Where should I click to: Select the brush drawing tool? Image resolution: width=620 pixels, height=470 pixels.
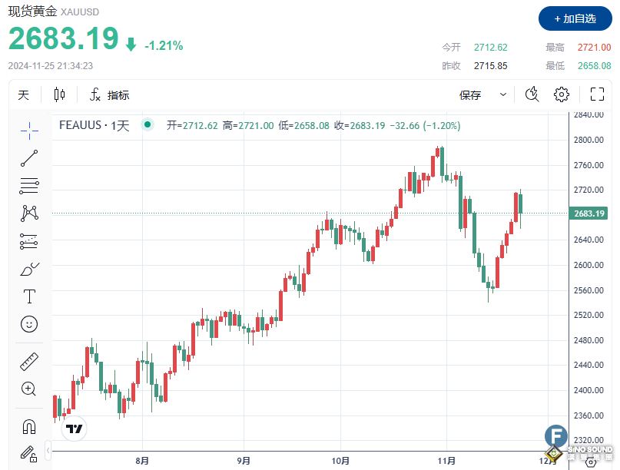(29, 268)
